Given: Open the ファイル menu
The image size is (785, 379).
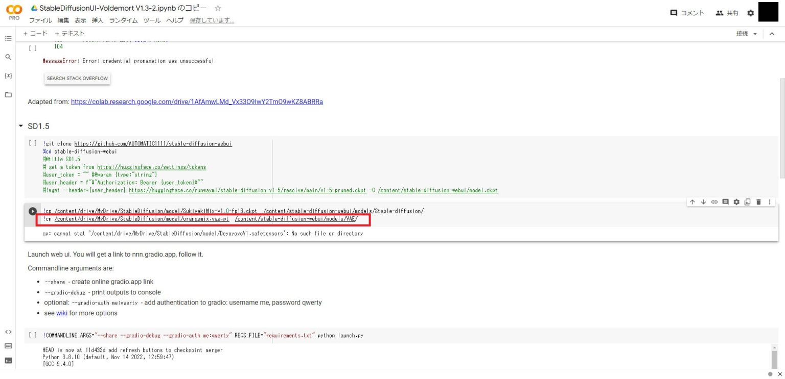Looking at the screenshot, I should (40, 20).
